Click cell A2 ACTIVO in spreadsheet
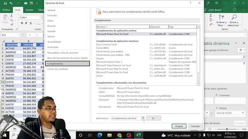Image resolution: width=248 pixels, height=139 pixels. tap(13, 49)
